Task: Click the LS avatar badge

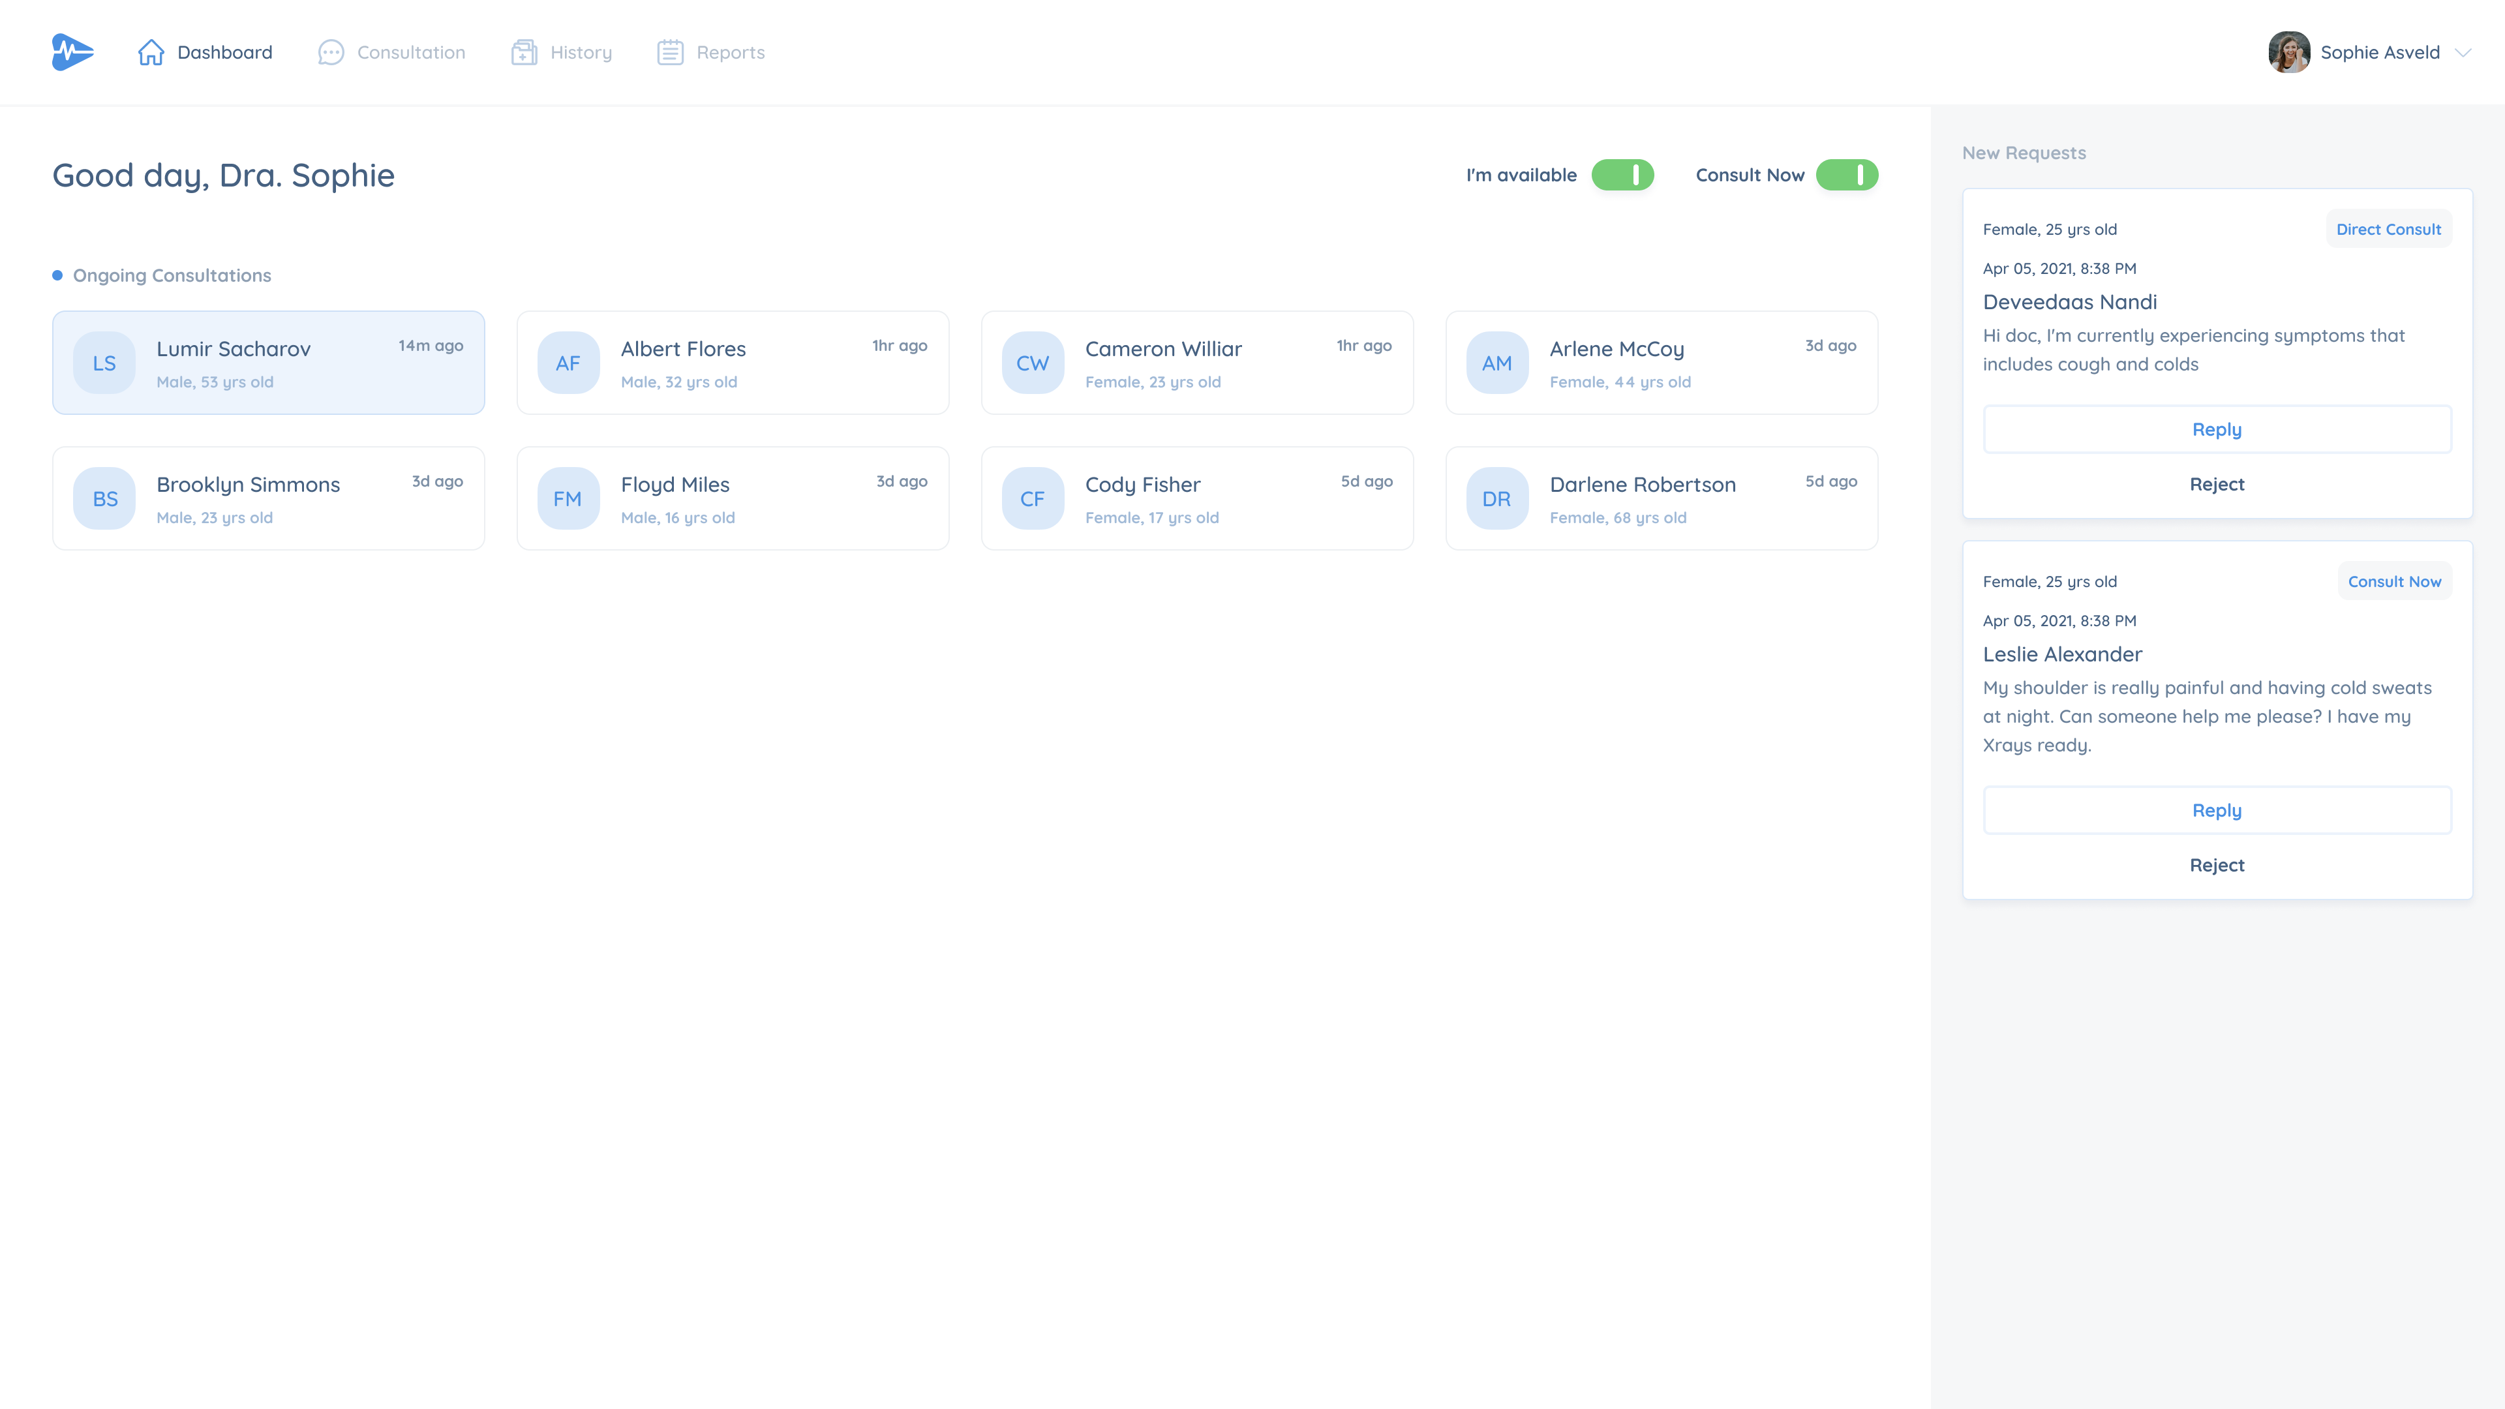Action: [104, 363]
